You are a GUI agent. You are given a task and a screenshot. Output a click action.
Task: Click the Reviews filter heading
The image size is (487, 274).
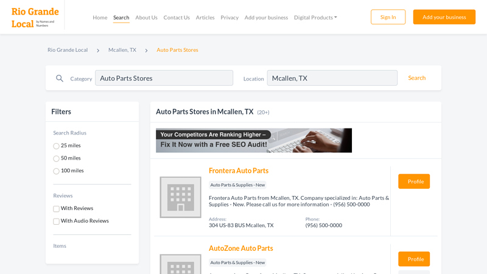tap(63, 195)
